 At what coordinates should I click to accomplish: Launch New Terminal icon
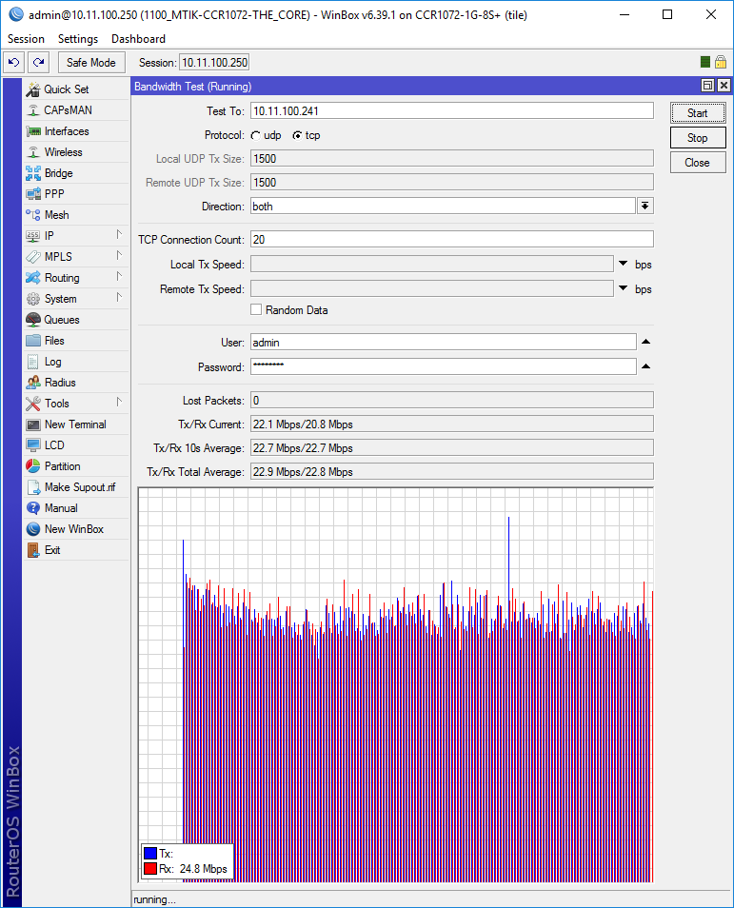33,424
